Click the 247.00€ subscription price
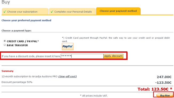This screenshot has height=98, width=174. 164,77
